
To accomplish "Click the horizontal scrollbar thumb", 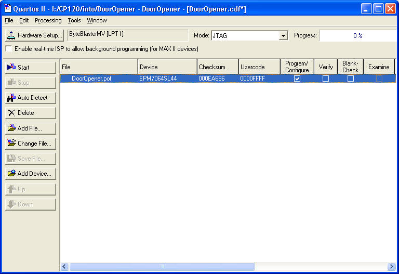I will (162, 266).
